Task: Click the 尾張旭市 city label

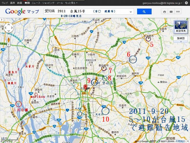Action: coord(121,76)
